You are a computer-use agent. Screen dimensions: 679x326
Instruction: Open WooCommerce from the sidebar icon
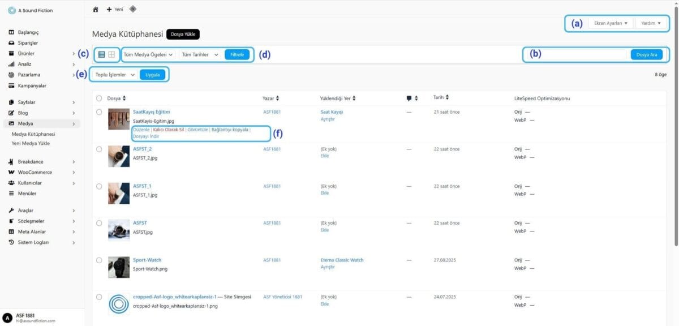pos(11,172)
